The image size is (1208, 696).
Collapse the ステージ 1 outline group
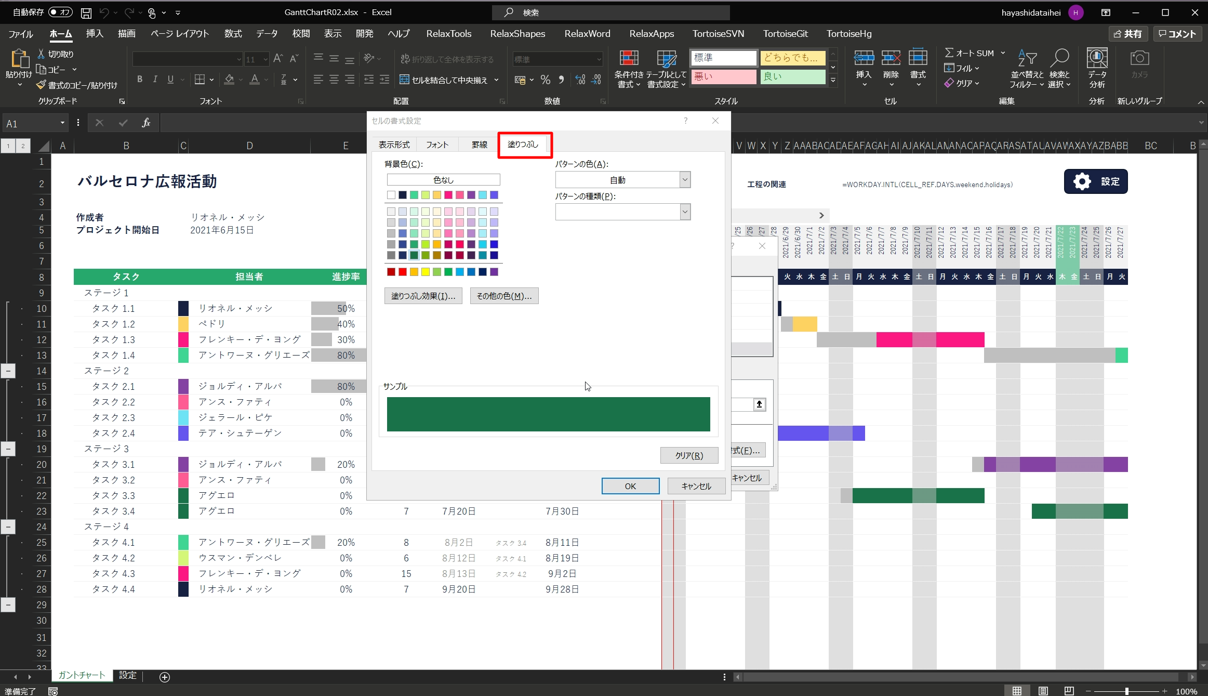pyautogui.click(x=8, y=371)
